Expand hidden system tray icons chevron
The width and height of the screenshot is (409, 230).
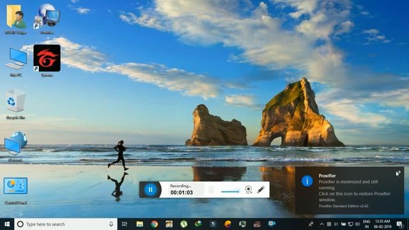tap(321, 224)
